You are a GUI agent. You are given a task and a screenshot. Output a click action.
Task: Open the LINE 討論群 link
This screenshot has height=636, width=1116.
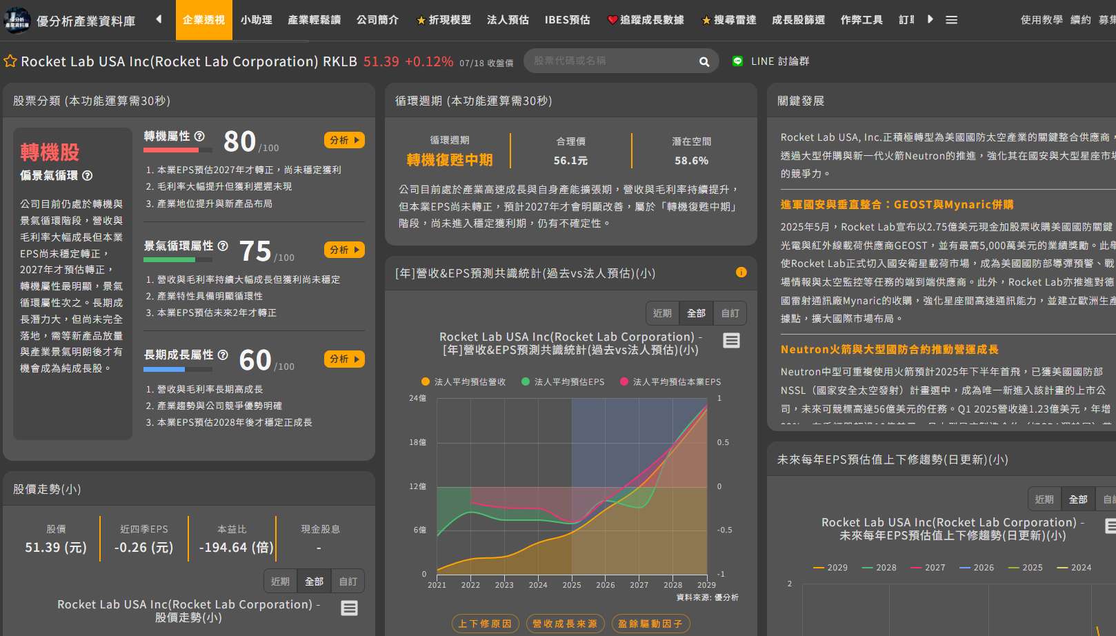pos(780,61)
